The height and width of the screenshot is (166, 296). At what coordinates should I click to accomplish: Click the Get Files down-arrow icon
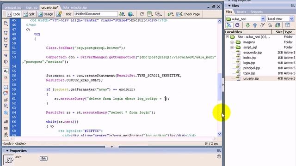click(x=247, y=25)
